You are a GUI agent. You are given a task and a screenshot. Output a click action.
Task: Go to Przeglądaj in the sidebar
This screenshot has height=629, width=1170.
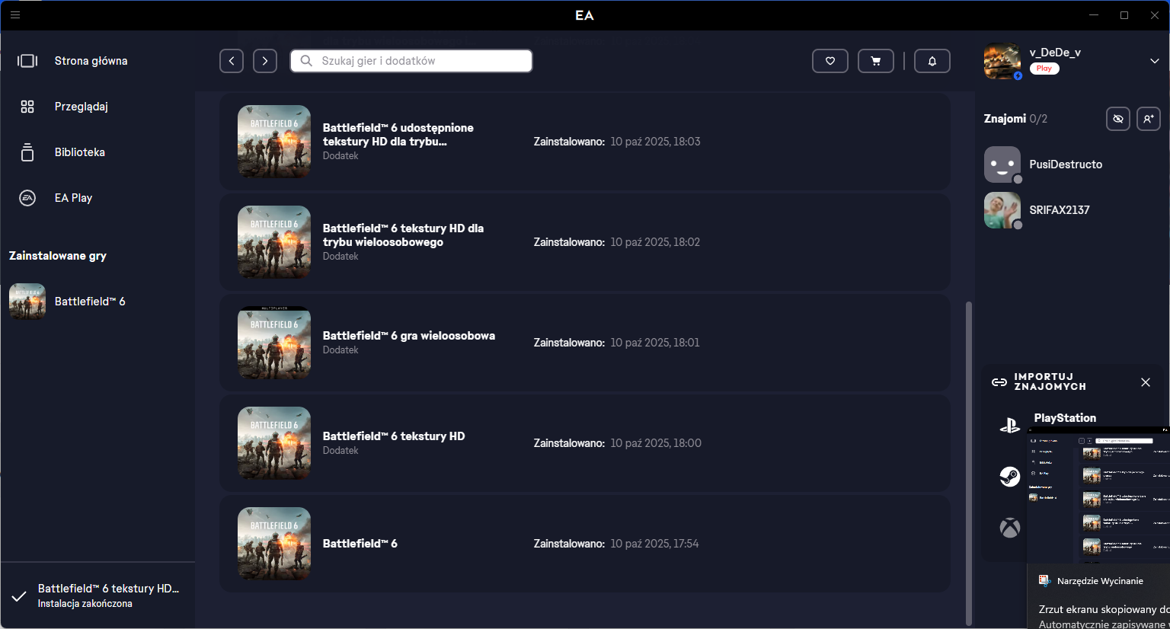click(x=81, y=107)
